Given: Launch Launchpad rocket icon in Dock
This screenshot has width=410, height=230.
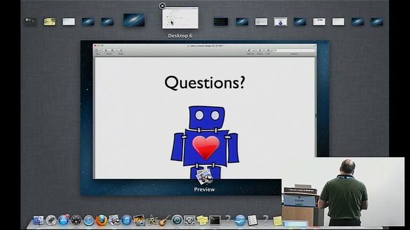Looking at the screenshot, I should [x=51, y=220].
